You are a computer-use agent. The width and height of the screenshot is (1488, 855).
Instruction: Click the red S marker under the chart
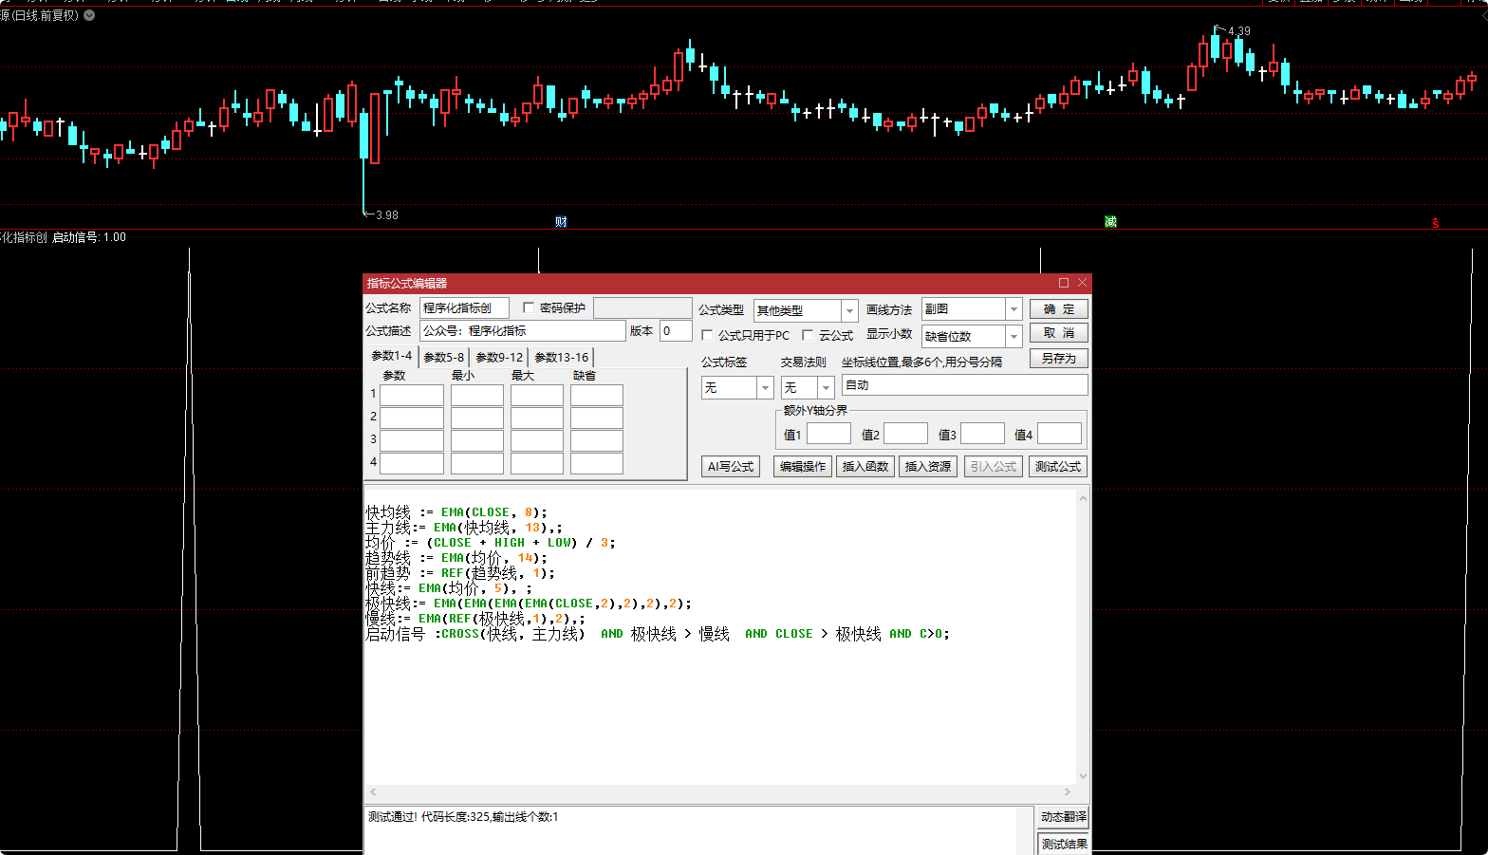[1435, 223]
